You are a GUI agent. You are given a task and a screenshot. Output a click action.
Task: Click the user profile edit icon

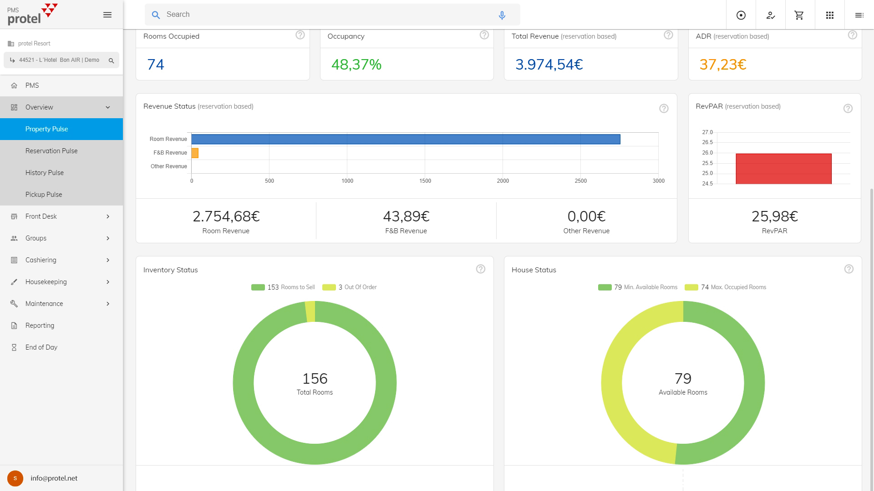click(770, 15)
